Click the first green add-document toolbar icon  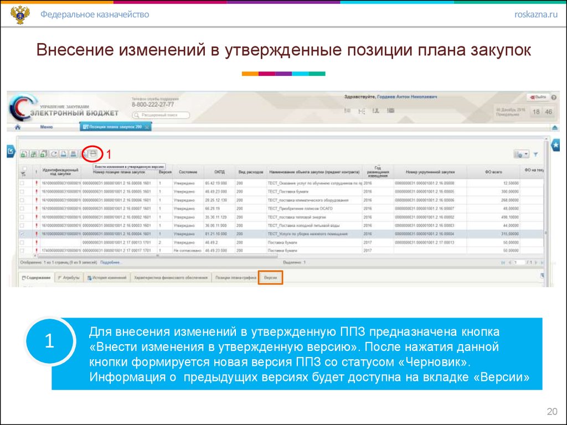pos(24,154)
